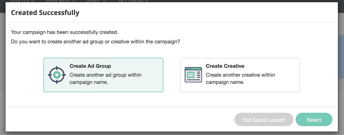Click the AD browser window icon for Create Creative
The image size is (344, 135).
193,75
